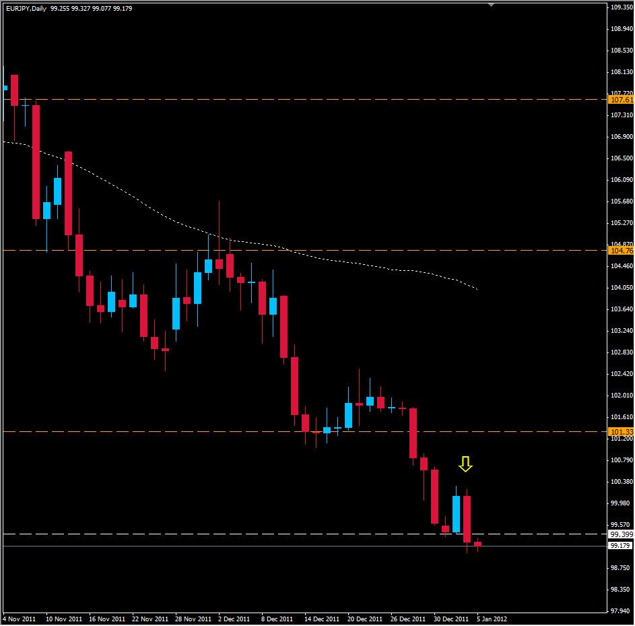Viewport: 635px width, 626px height.
Task: Click the white 99.399 price label
Action: tap(620, 534)
